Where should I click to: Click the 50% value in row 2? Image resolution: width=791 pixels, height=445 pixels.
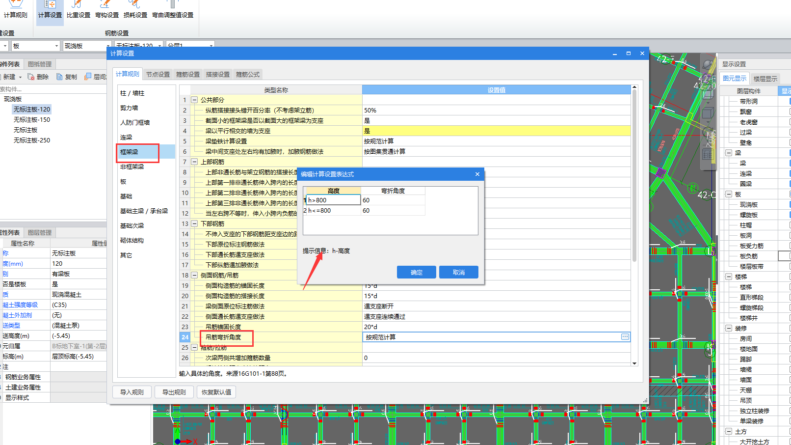tap(497, 110)
